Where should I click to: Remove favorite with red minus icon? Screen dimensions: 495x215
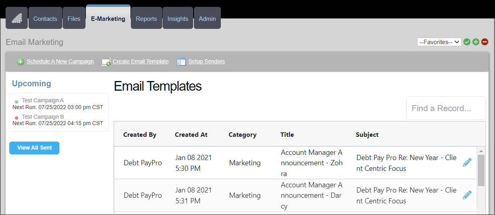pyautogui.click(x=485, y=42)
